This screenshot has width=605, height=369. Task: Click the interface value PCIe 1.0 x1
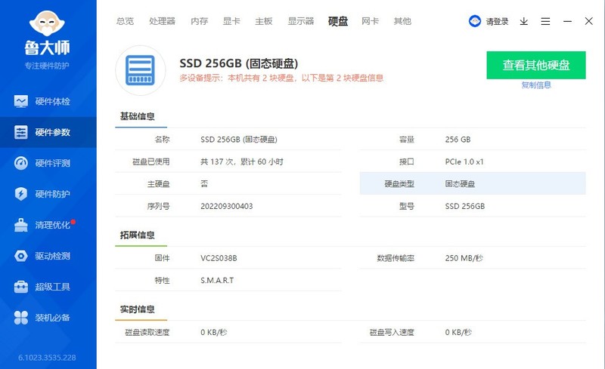tap(464, 161)
